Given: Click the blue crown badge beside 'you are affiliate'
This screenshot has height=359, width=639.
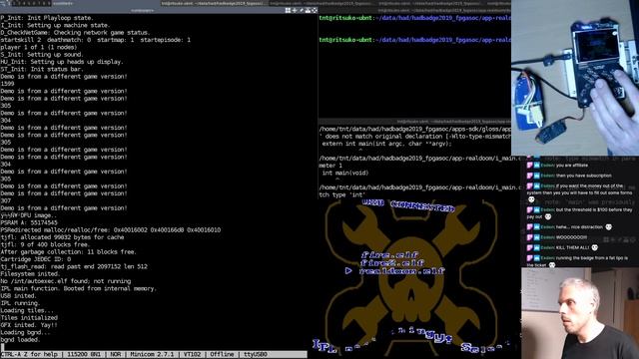Looking at the screenshot, I should point(537,166).
